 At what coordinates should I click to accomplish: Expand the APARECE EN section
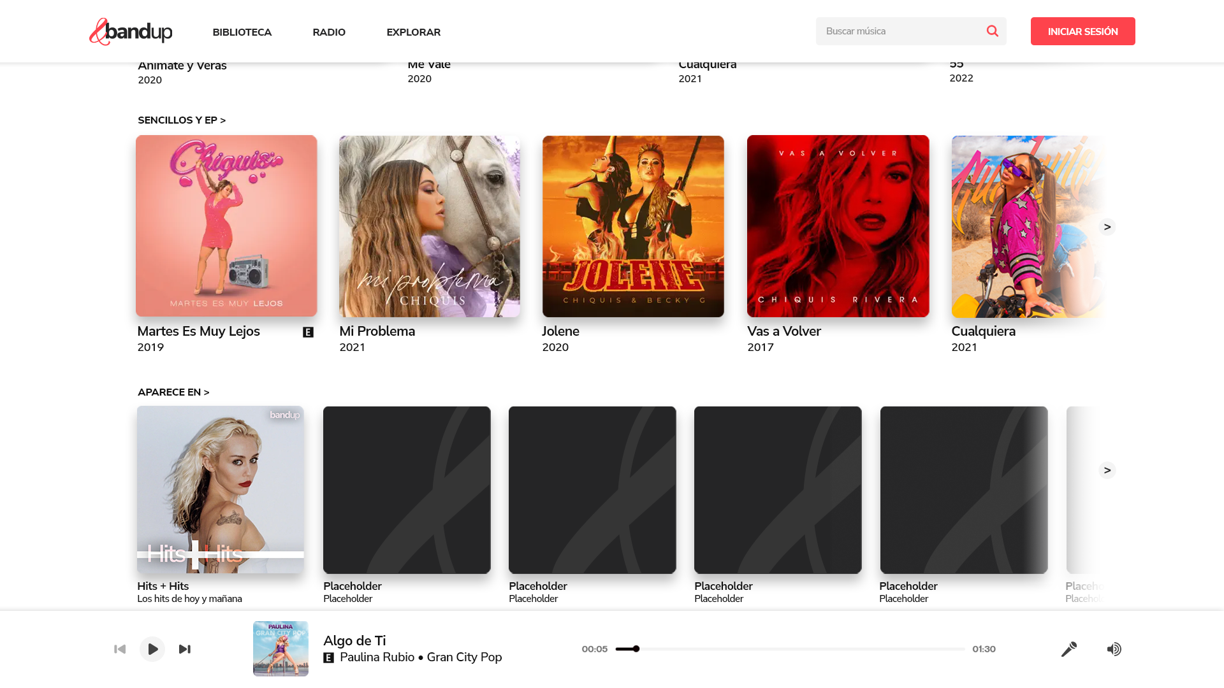pos(173,392)
